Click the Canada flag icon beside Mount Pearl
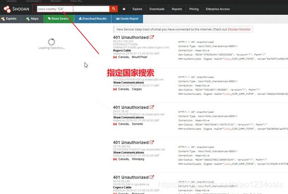288x194 pixels. 115,57
